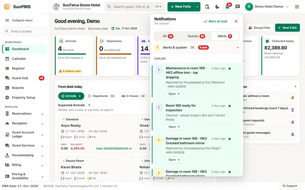Click the Group Folio button
Image resolution: width=305 pixels, height=190 pixels.
[x=260, y=28]
